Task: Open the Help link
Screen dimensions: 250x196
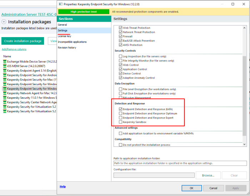Action: [62, 186]
